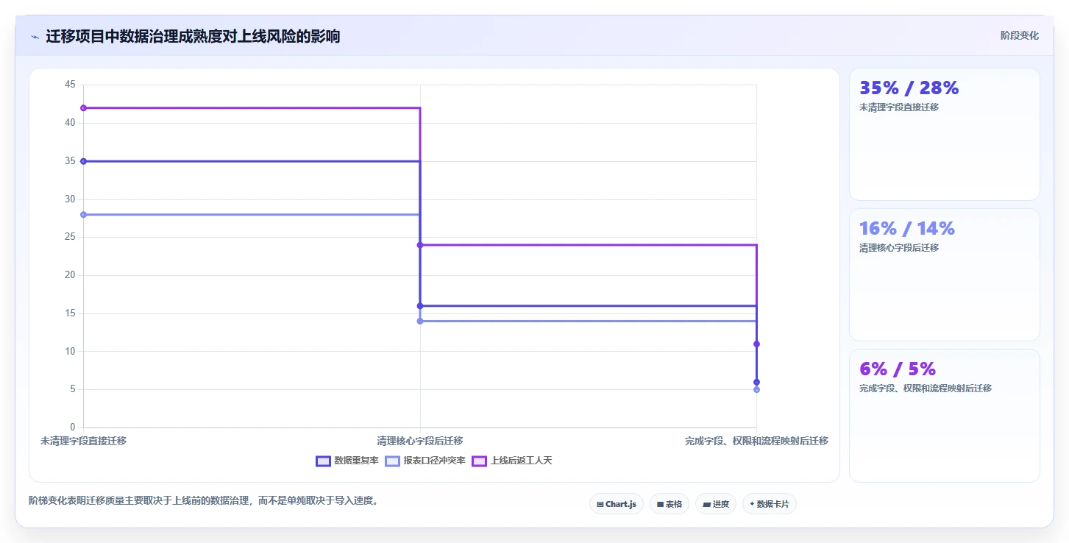Click the 报表口径冲突率 point at value 5

tap(756, 389)
